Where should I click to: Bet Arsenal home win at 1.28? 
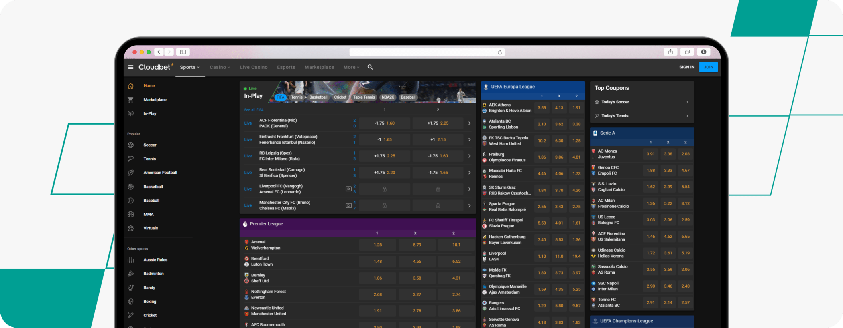pyautogui.click(x=377, y=245)
